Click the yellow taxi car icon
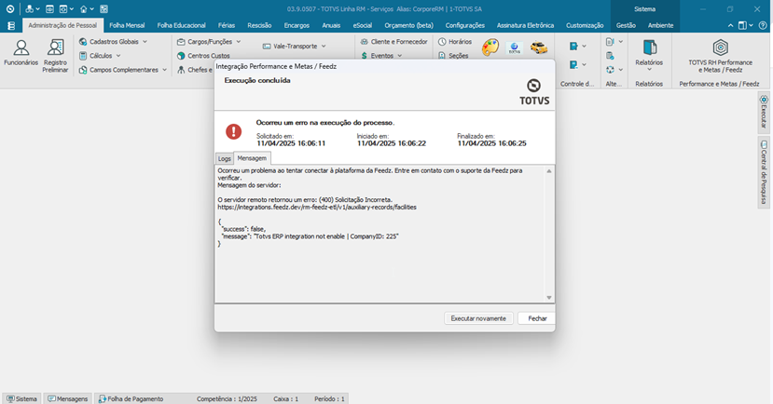773x404 pixels. point(539,47)
